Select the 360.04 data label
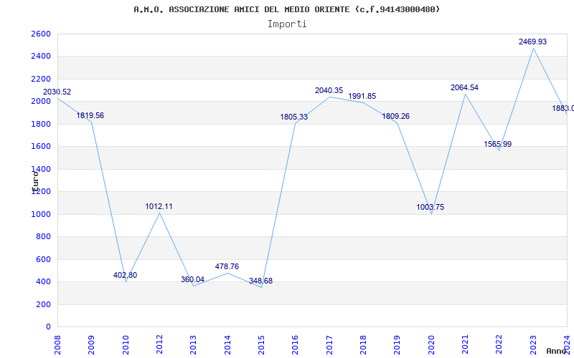Viewport: 574px width, 358px height. (x=192, y=280)
